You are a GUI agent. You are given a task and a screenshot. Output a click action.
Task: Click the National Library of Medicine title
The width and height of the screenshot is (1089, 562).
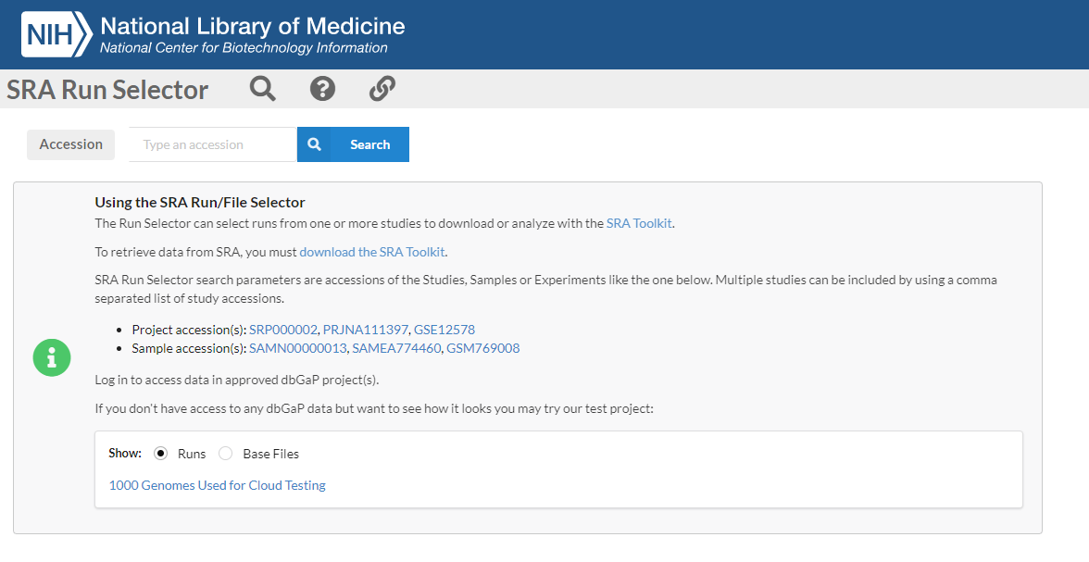point(252,26)
